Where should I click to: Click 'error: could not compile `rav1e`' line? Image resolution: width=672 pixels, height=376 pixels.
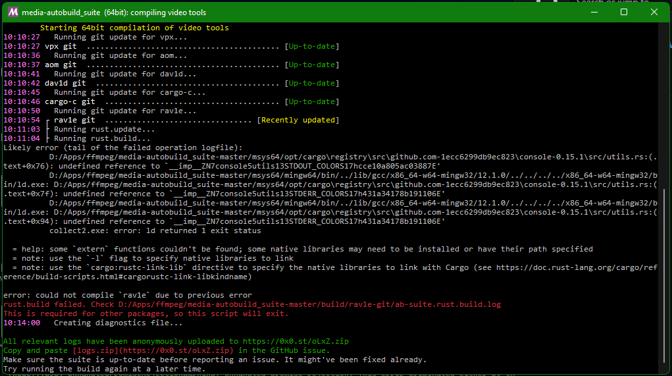click(128, 296)
